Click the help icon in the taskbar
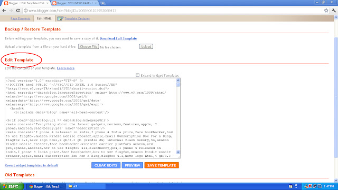This screenshot has width=338, height=190. click(290, 186)
